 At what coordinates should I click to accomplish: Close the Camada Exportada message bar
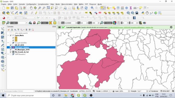pyautogui.click(x=171, y=27)
